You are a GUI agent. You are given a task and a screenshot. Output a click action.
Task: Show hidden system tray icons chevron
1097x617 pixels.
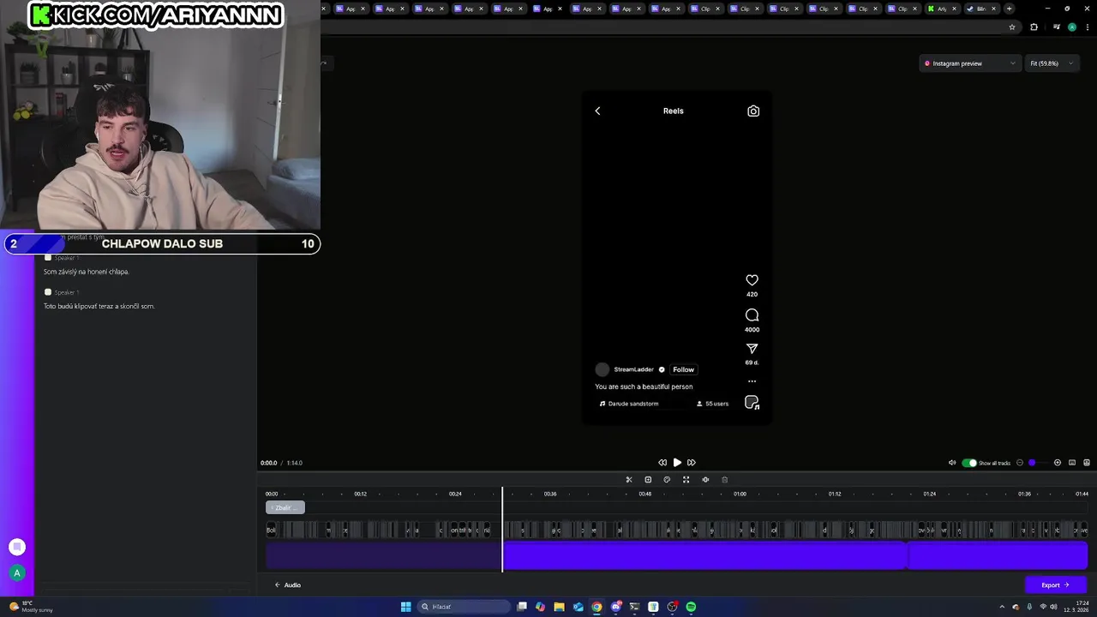(1002, 607)
